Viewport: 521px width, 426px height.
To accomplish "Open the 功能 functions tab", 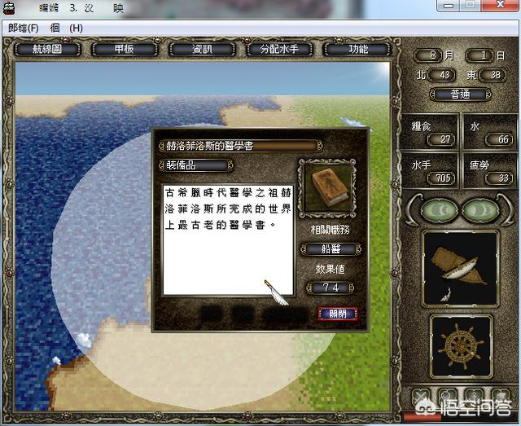I will pos(357,49).
